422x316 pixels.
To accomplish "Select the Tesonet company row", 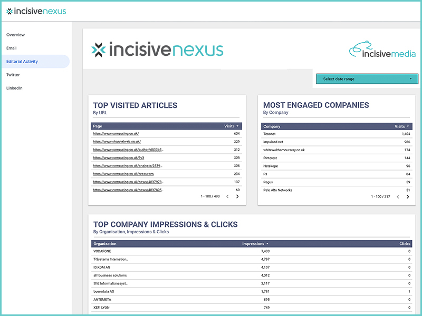I will click(x=337, y=134).
